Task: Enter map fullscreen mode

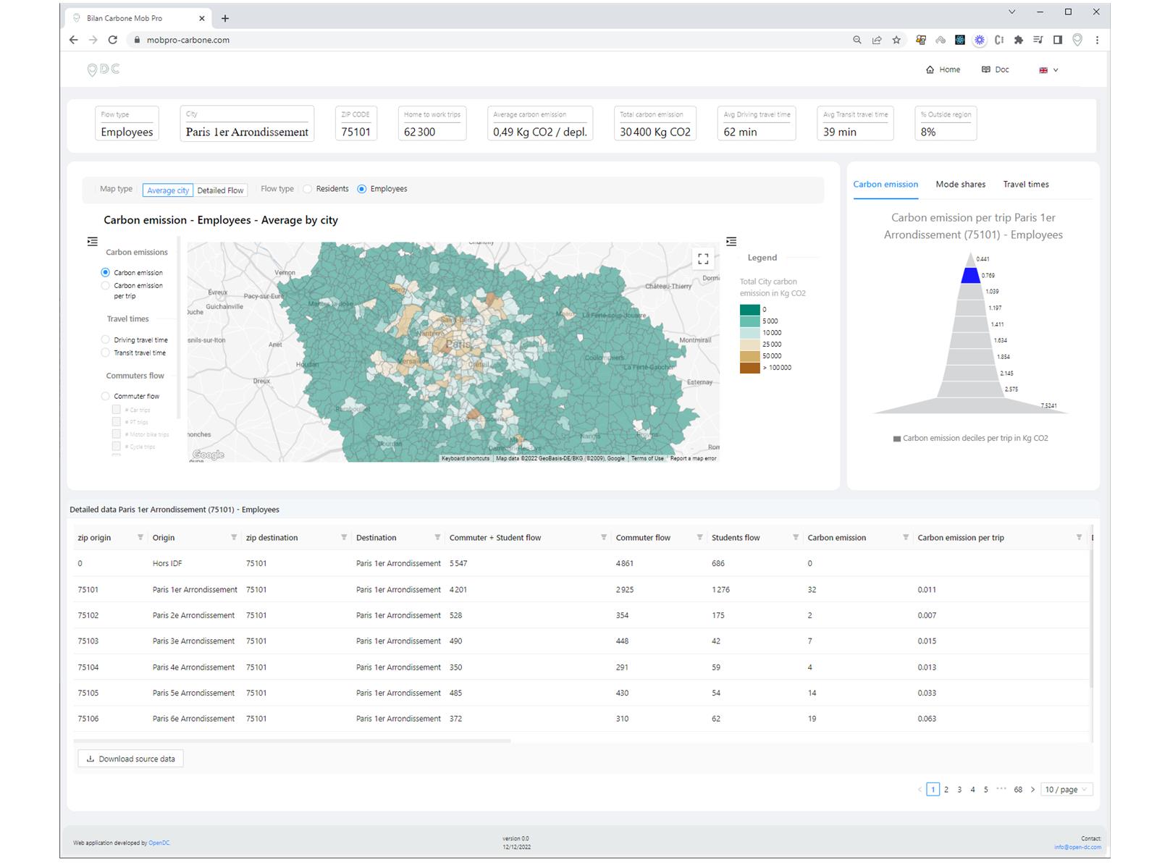Action: 703,258
